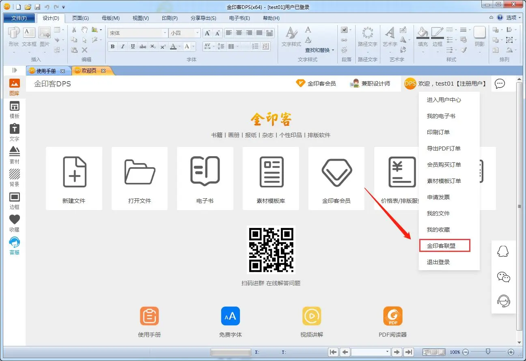Expand the 宋体 font name dropdown
The height and width of the screenshot is (361, 526).
pyautogui.click(x=165, y=33)
